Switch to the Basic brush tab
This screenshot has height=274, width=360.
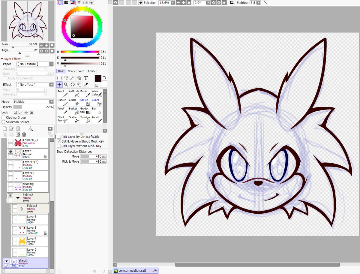coord(61,71)
